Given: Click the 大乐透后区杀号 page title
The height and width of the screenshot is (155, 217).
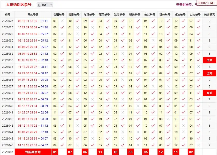Looking at the screenshot, I should point(19,5).
